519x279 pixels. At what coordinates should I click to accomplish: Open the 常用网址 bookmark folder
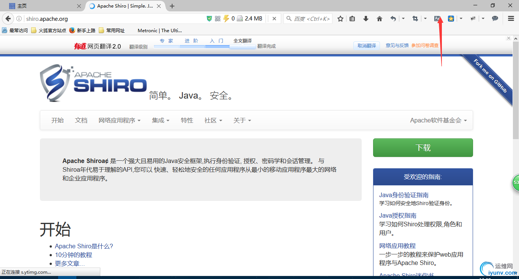coord(112,30)
